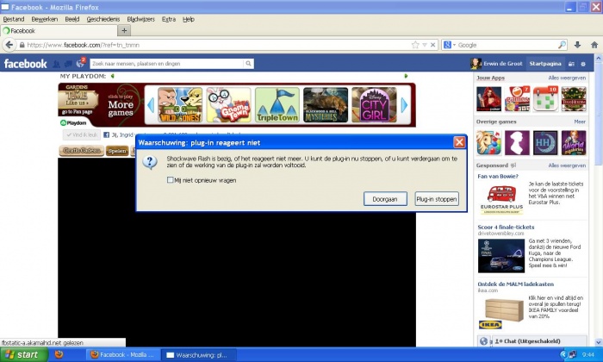Show next games with right blue arrow
The width and height of the screenshot is (603, 362).
404,104
